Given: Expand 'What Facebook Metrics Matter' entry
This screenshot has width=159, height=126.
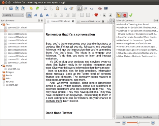Looking at the screenshot, I should (x=117, y=53).
